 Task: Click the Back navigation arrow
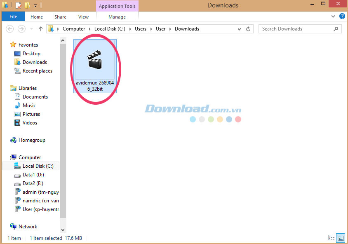pos(9,29)
